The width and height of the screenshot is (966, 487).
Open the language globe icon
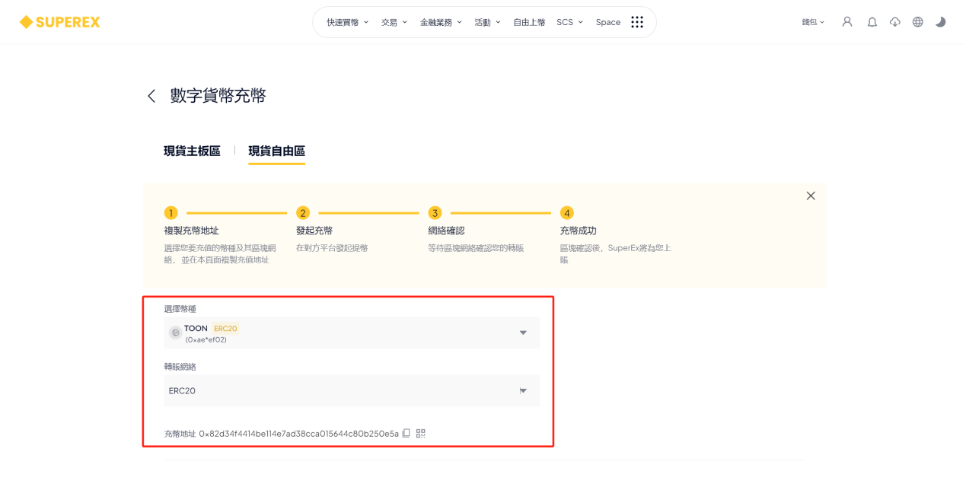(x=918, y=22)
